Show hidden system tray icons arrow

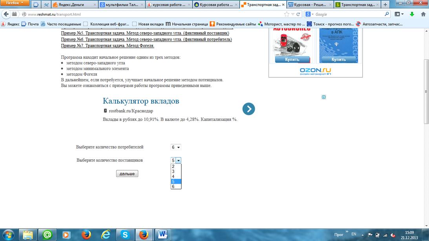click(x=363, y=235)
